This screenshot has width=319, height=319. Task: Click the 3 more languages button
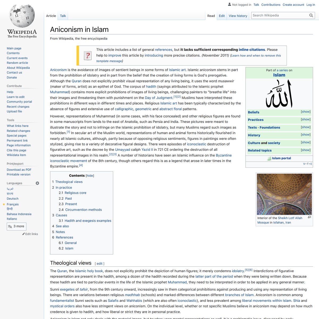pos(16,226)
